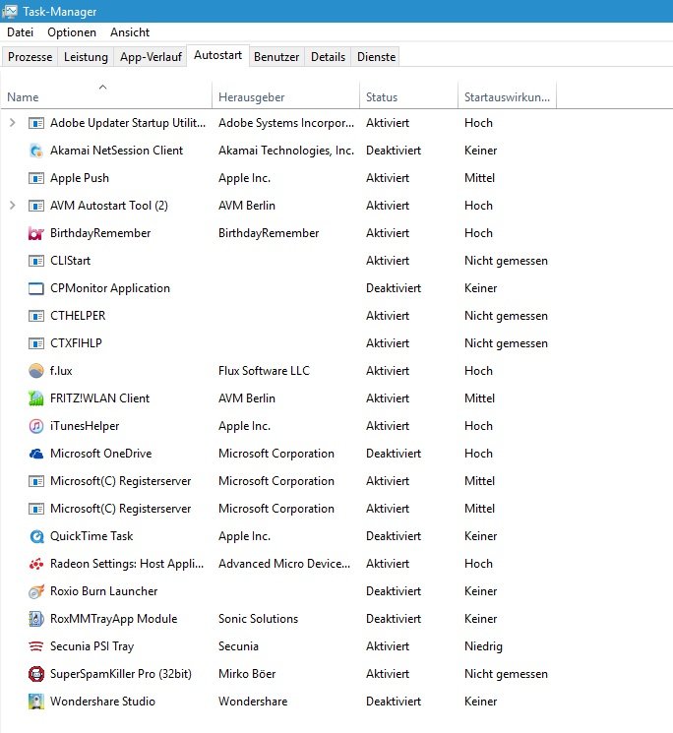673x733 pixels.
Task: Click the Secunia PSI Tray icon
Action: tap(36, 646)
